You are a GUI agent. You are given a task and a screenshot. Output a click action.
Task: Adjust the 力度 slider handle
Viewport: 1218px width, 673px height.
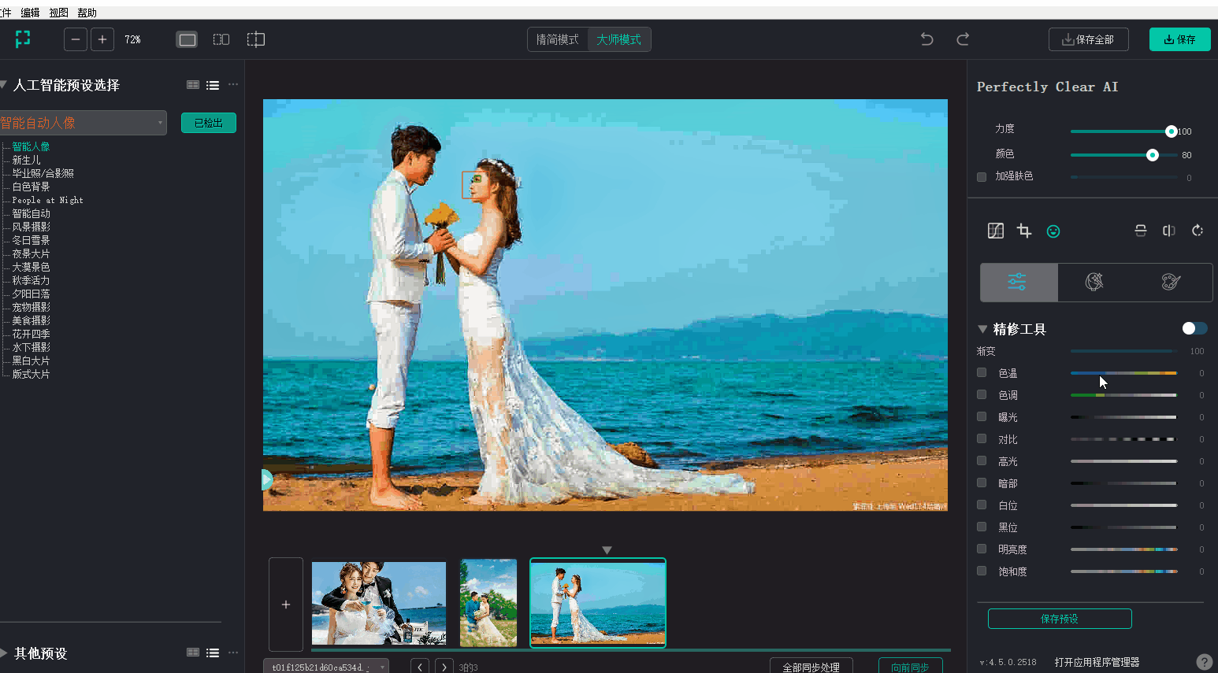(x=1172, y=131)
